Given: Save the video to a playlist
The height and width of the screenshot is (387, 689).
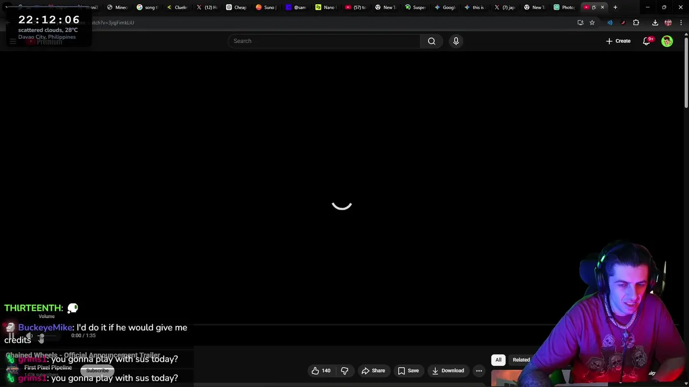Looking at the screenshot, I should tap(408, 370).
